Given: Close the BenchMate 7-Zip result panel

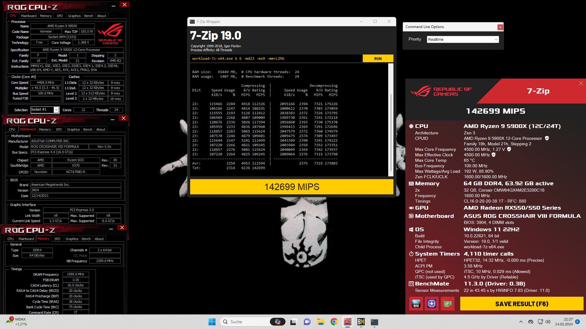Looking at the screenshot, I should pyautogui.click(x=581, y=83).
